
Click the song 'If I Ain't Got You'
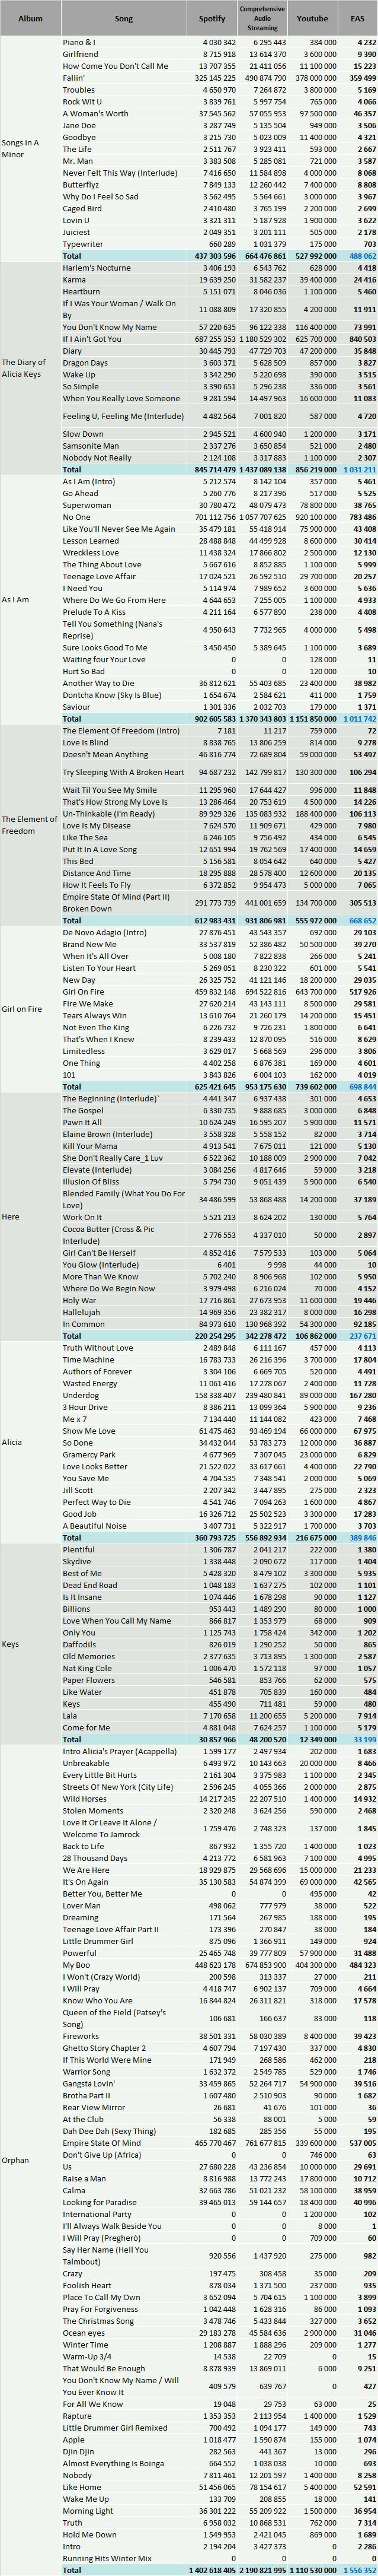click(x=92, y=339)
